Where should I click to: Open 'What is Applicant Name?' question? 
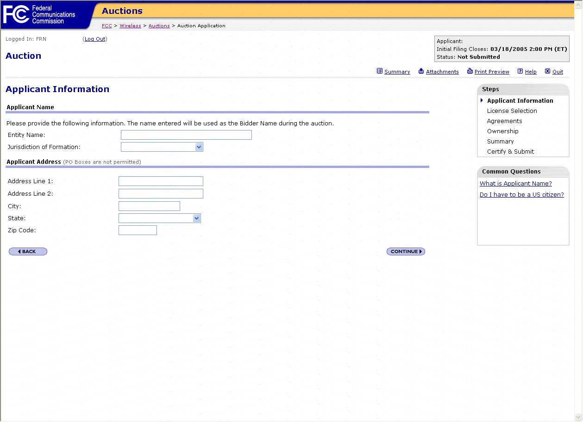515,184
